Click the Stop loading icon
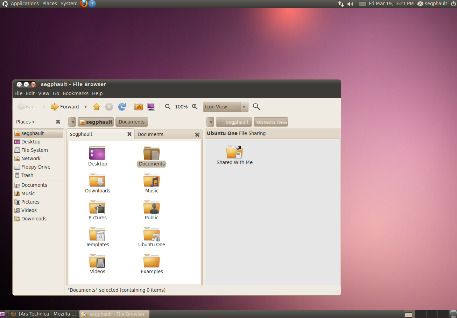This screenshot has width=457, height=318. pos(109,107)
